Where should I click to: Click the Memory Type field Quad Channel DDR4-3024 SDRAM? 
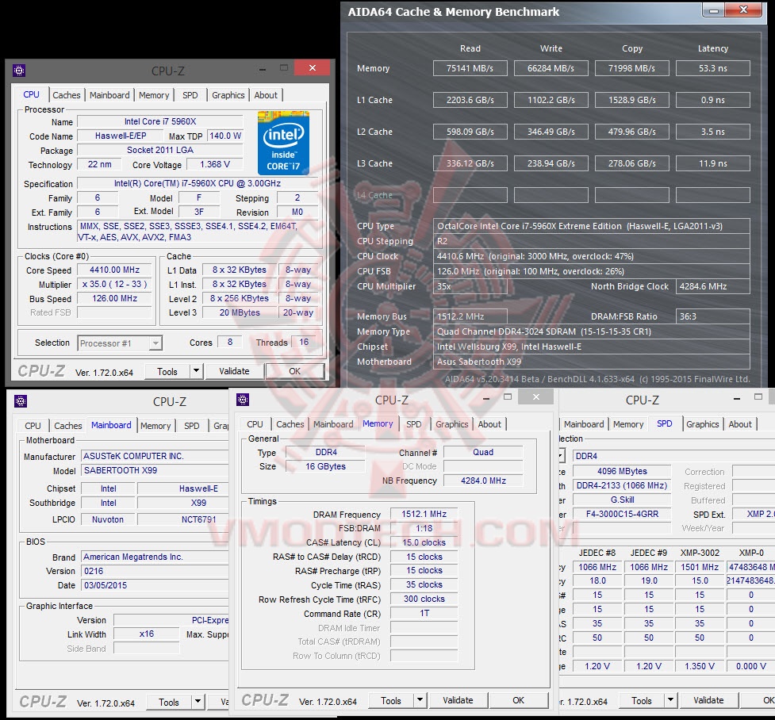tap(592, 331)
